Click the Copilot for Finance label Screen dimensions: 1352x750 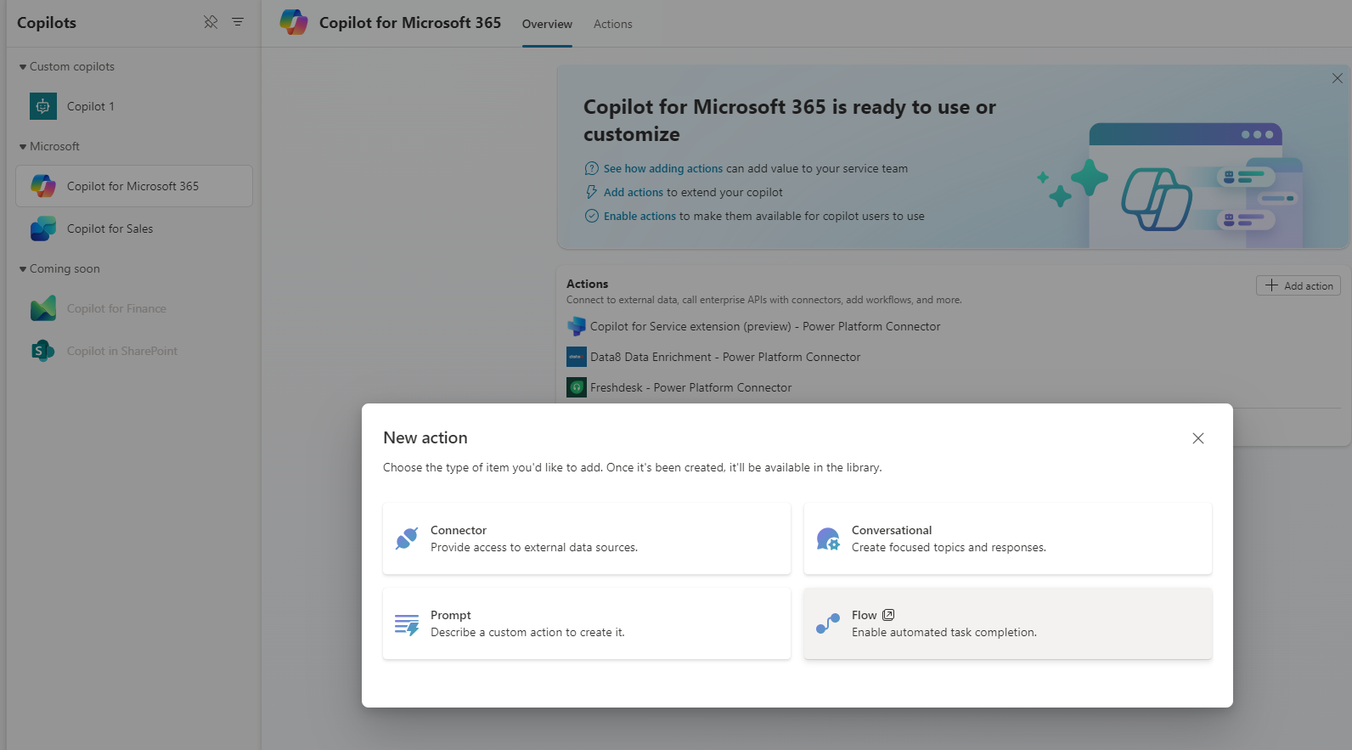click(x=116, y=308)
